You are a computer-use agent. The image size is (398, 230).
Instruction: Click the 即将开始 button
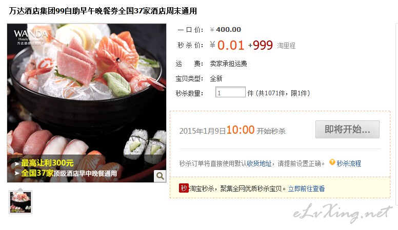pos(347,129)
